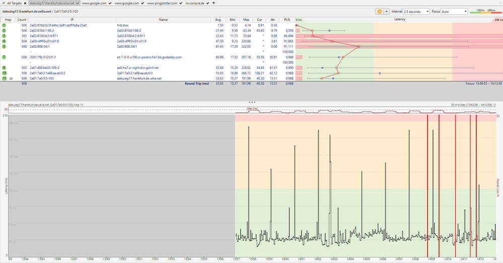
Task: Expand the pause button dropdown arrow
Action: pos(386,11)
